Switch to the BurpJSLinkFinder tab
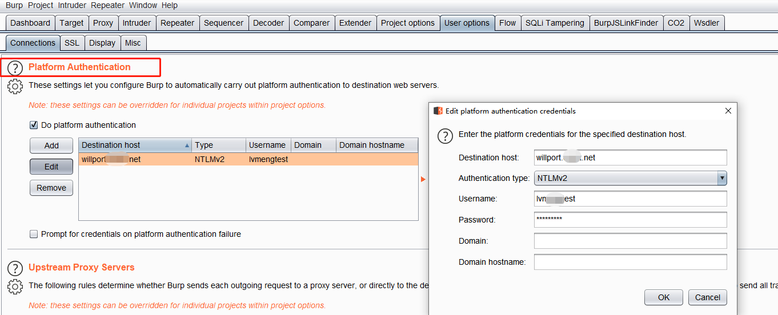 point(626,23)
